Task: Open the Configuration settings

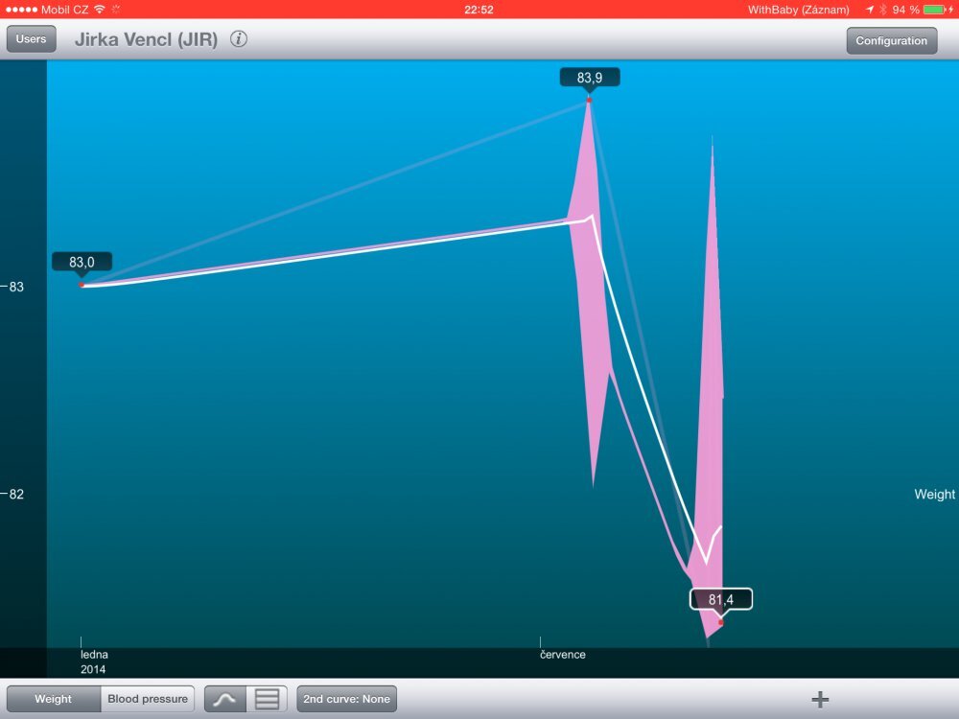Action: (891, 40)
